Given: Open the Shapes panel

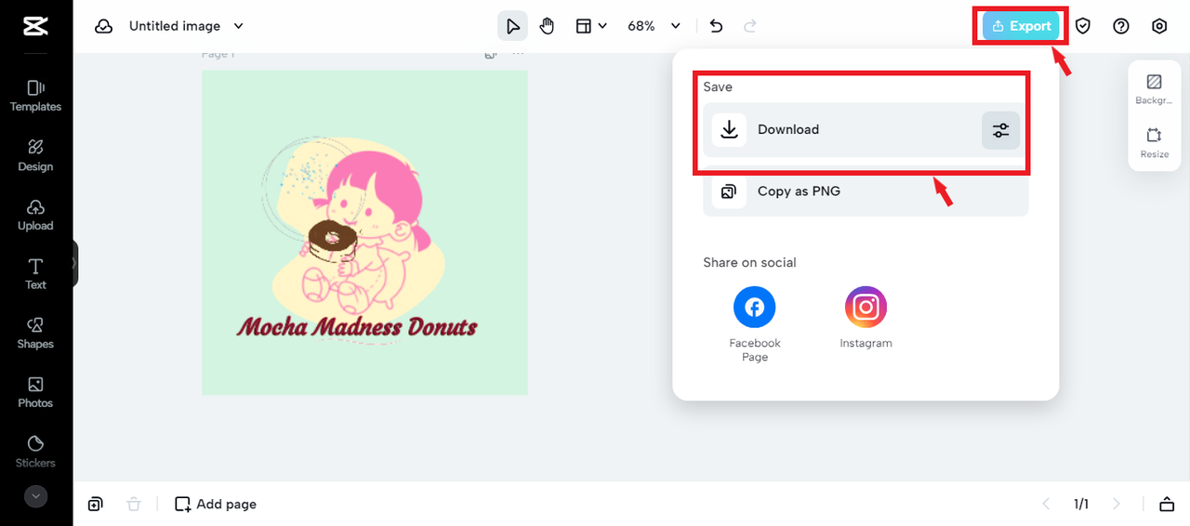Looking at the screenshot, I should point(35,334).
